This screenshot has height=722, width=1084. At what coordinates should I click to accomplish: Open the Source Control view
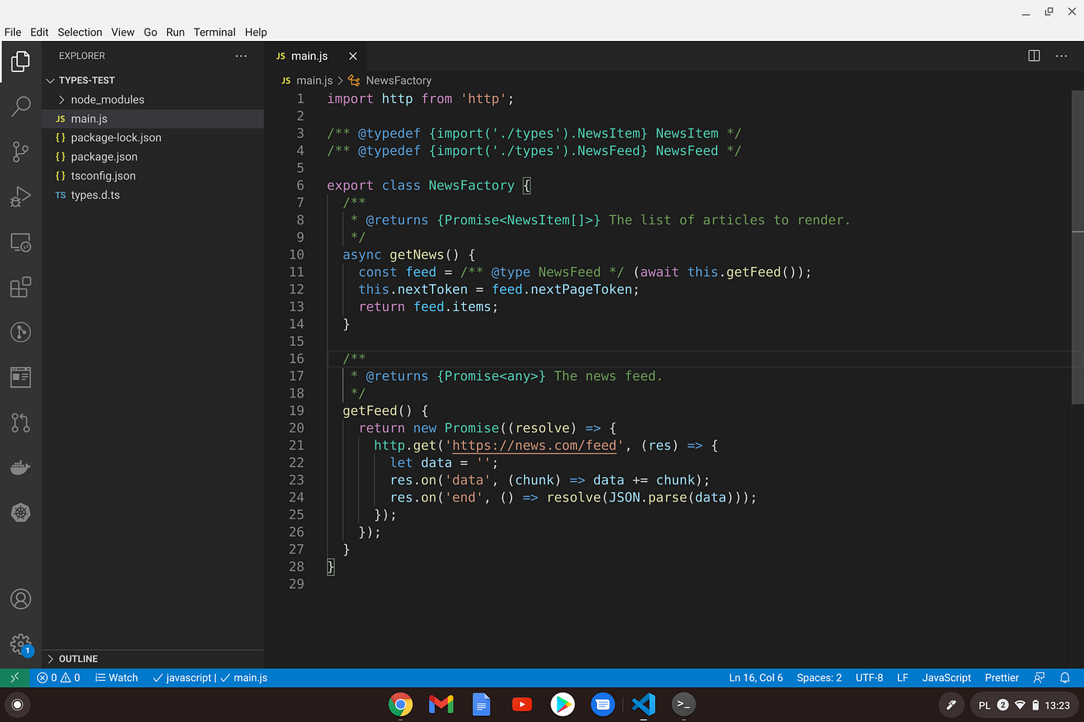click(20, 152)
